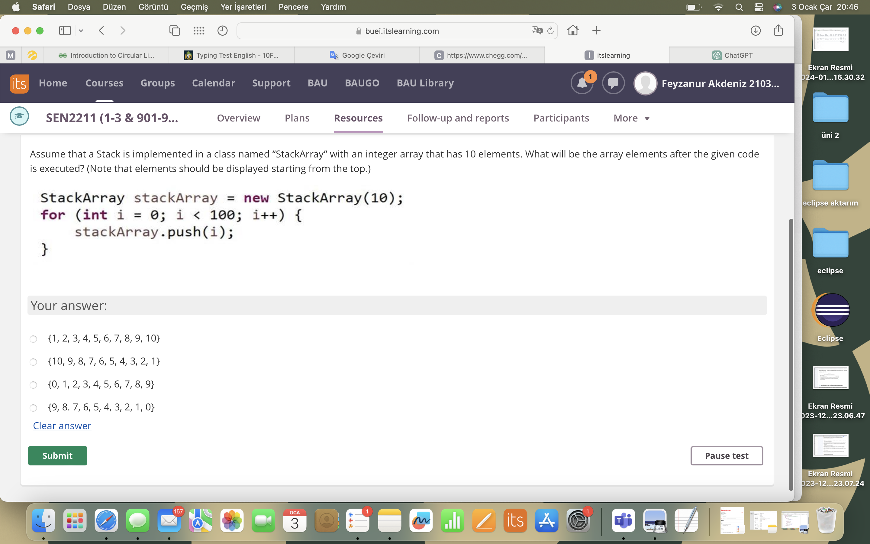Click the translate icon in the address bar
Viewport: 870px width, 544px height.
537,31
